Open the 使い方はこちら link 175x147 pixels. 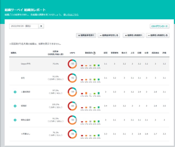pos(71,15)
